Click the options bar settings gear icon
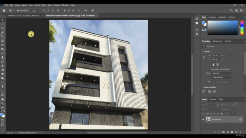This screenshot has height=138, width=246. (x=93, y=10)
